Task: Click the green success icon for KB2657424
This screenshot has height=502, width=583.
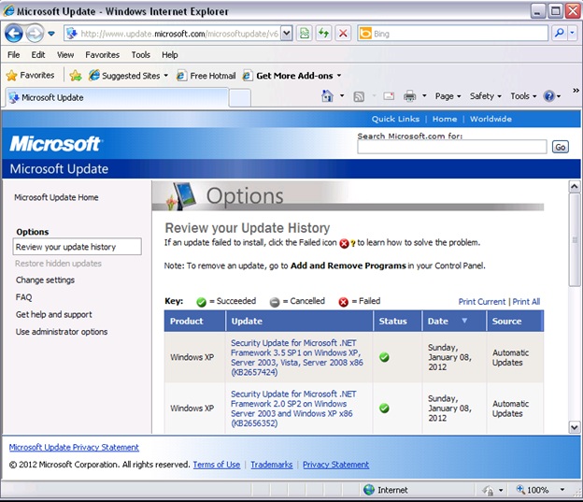Action: pos(384,357)
